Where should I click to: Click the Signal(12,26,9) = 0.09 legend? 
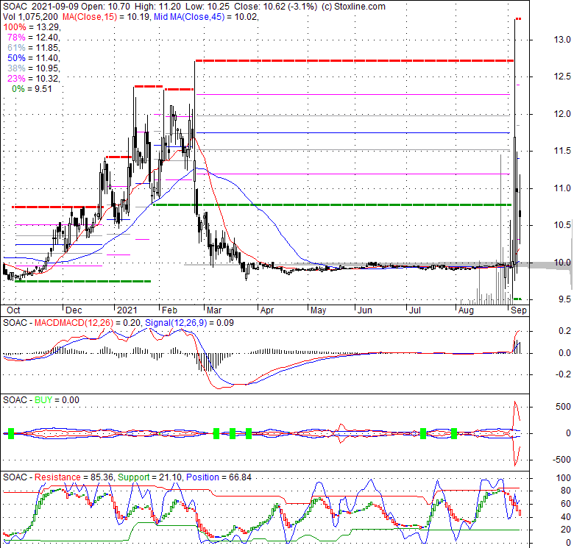coord(189,323)
